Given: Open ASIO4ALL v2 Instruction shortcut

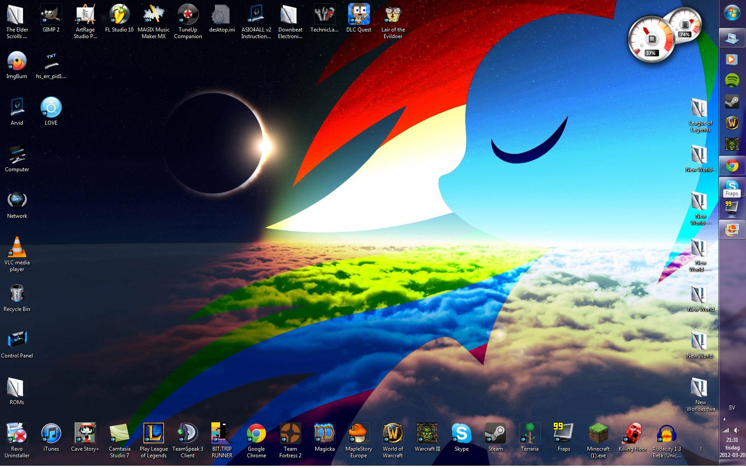Looking at the screenshot, I should (256, 21).
